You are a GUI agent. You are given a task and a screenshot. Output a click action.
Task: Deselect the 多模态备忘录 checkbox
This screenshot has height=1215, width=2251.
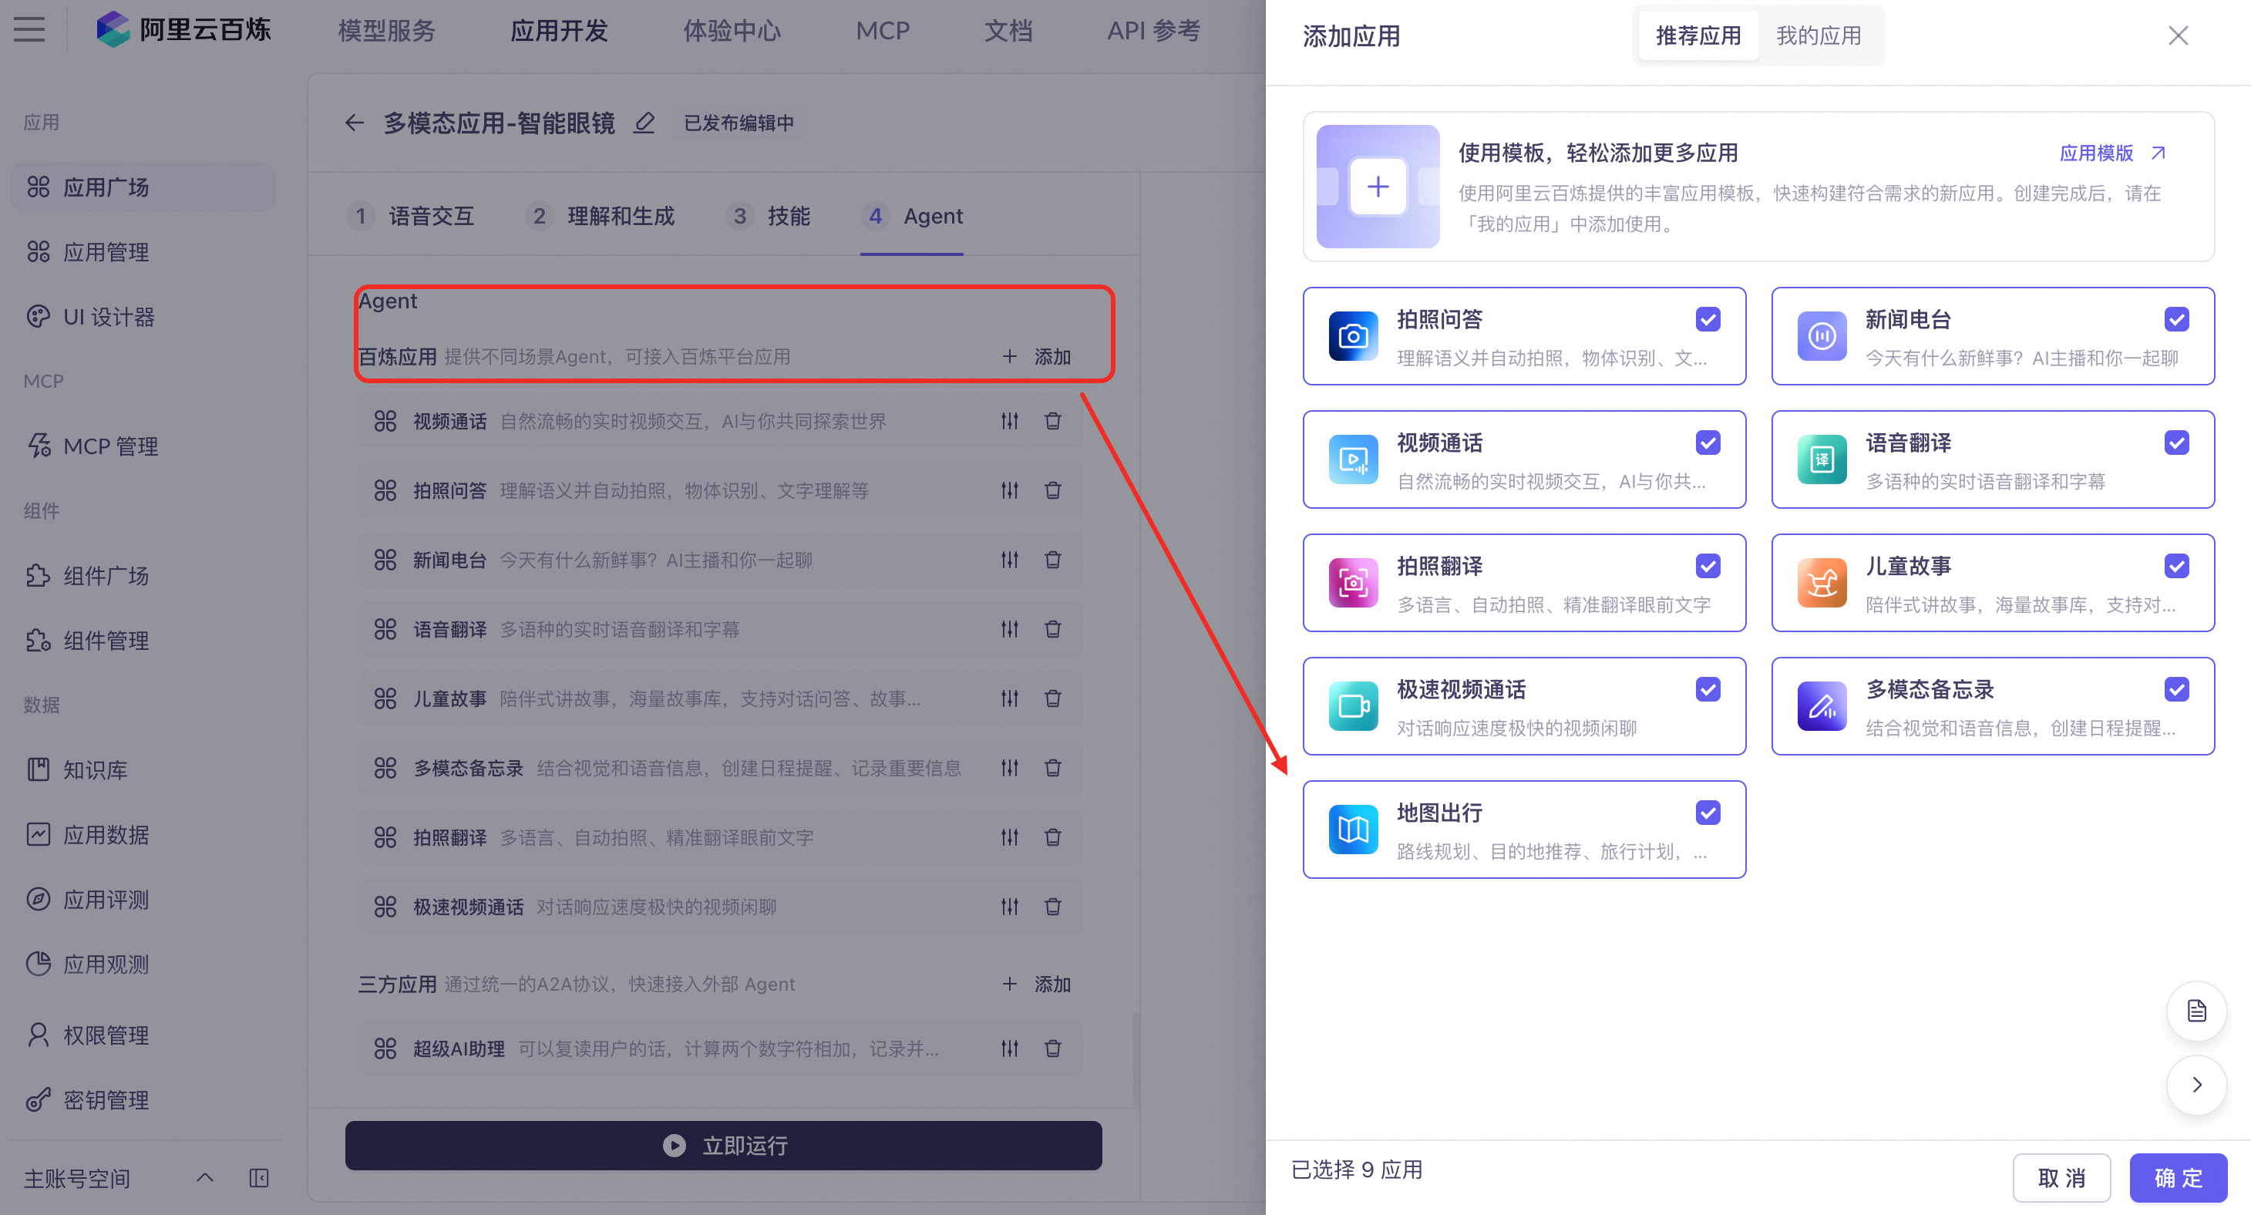[2176, 690]
